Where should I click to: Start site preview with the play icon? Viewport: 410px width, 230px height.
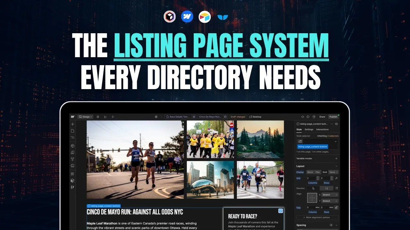point(113,117)
